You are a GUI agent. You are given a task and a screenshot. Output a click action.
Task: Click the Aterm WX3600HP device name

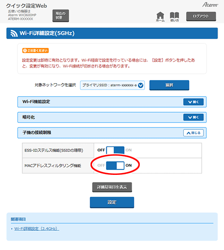22,15
